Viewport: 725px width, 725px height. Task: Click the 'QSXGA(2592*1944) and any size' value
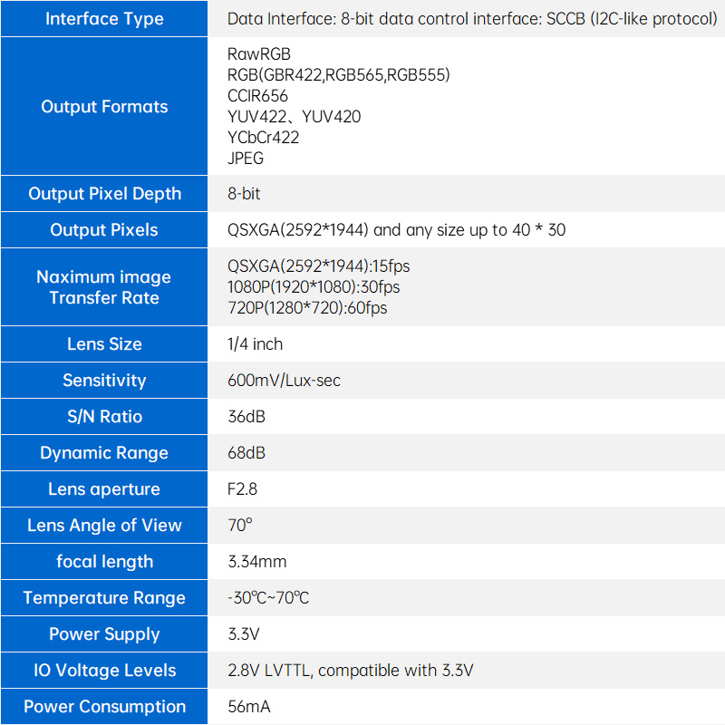tap(396, 230)
